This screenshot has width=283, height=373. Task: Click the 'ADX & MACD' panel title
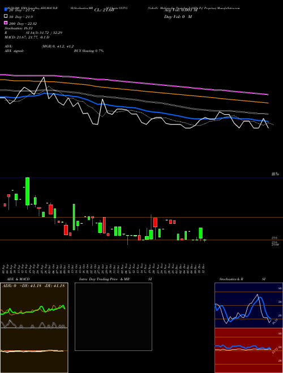point(18,279)
